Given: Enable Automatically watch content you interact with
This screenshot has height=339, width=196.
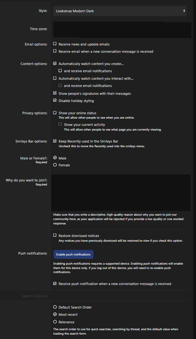Looking at the screenshot, I should pyautogui.click(x=55, y=78).
